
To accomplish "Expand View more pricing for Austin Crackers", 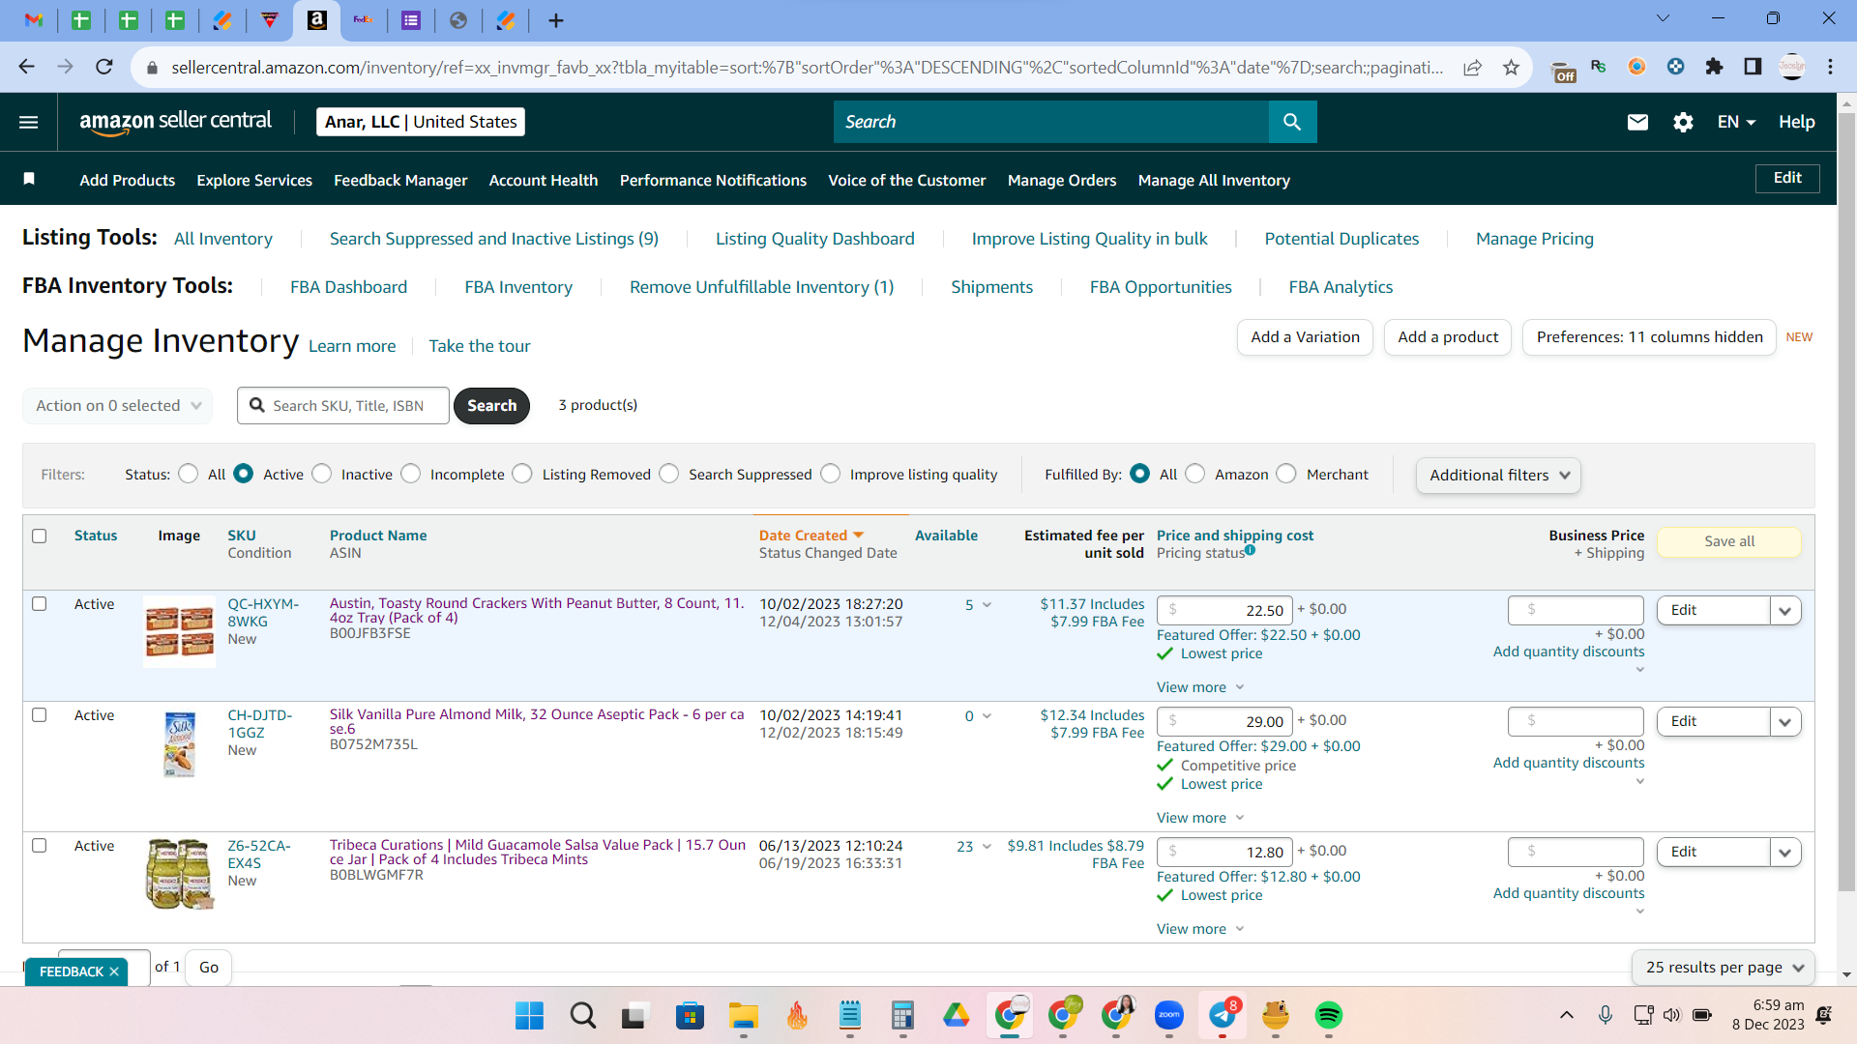I will click(1200, 687).
